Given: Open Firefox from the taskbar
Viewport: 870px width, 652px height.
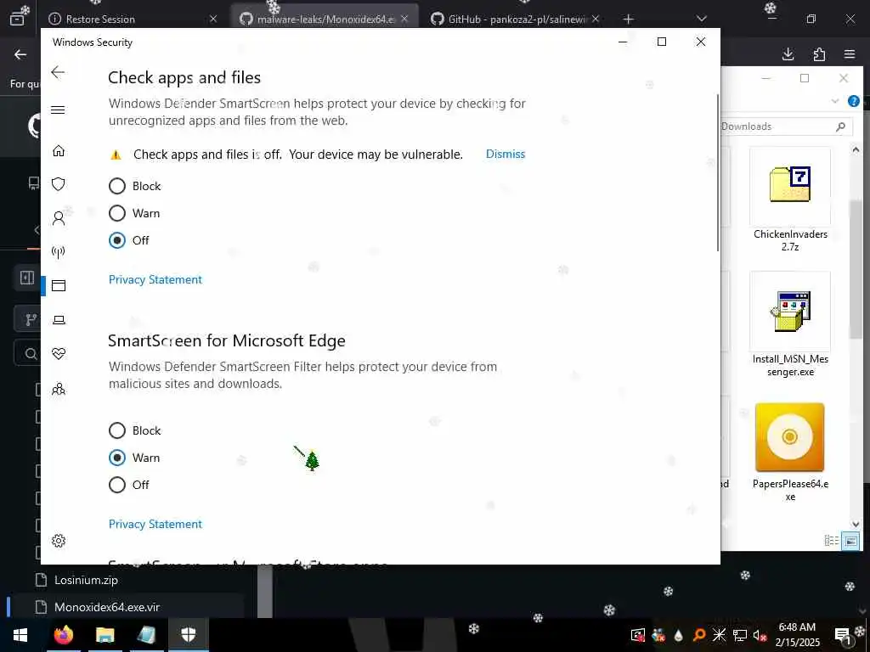Looking at the screenshot, I should (63, 634).
